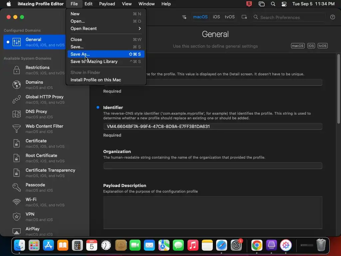341x256 pixels.
Task: Click the macOS badge under General heading
Action: (298, 46)
